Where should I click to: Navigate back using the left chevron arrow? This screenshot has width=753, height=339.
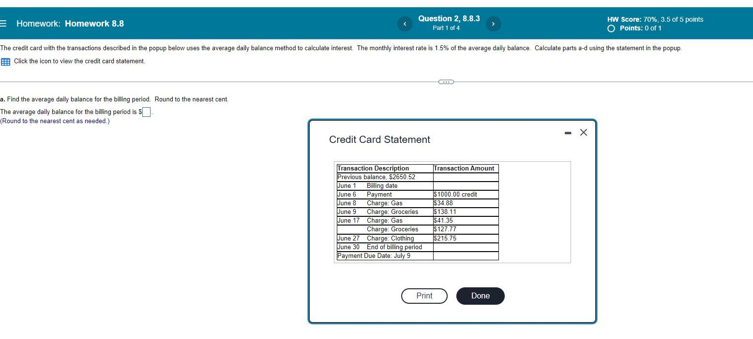pos(405,23)
